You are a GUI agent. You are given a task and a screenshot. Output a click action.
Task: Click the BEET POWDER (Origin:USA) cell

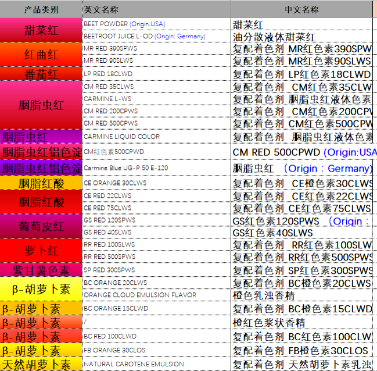[x=156, y=24]
